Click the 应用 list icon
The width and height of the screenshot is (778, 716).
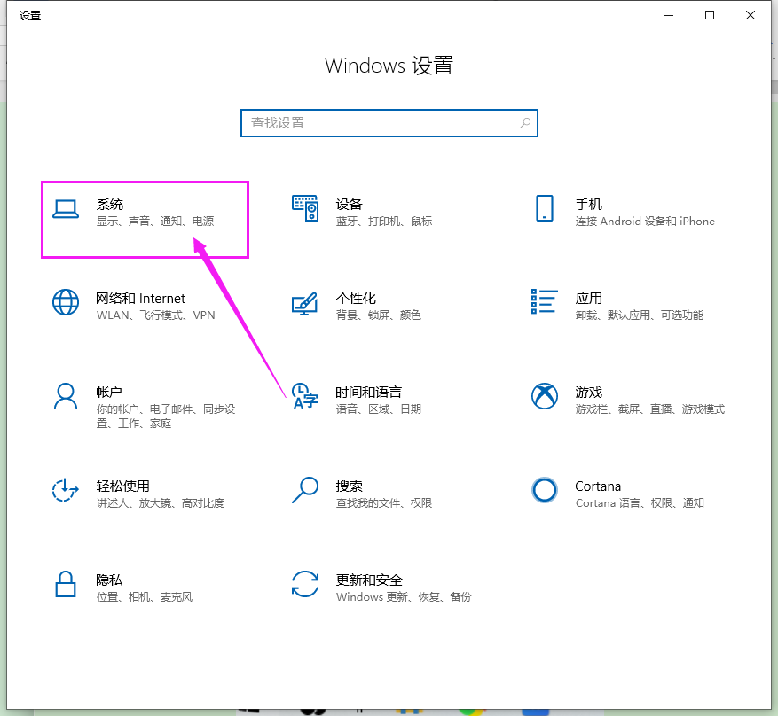(545, 301)
